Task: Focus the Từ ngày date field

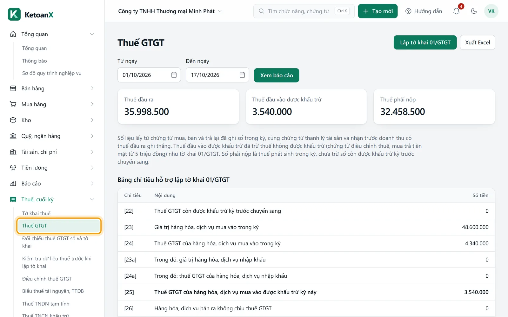Action: 149,75
